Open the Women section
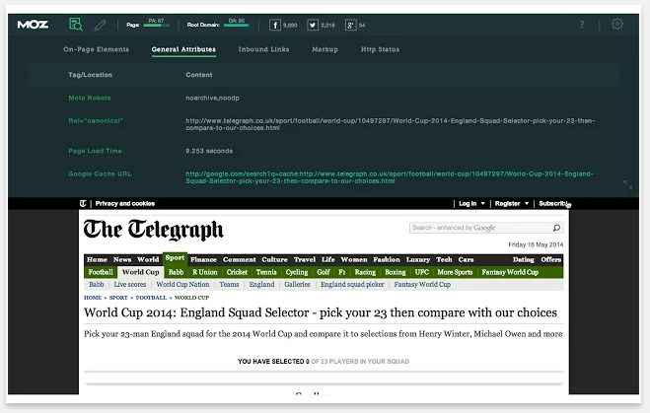Image resolution: width=650 pixels, height=413 pixels. (x=354, y=260)
